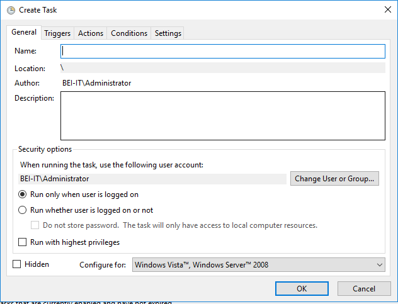The image size is (398, 304).
Task: Click into the Description text box
Action: click(223, 116)
